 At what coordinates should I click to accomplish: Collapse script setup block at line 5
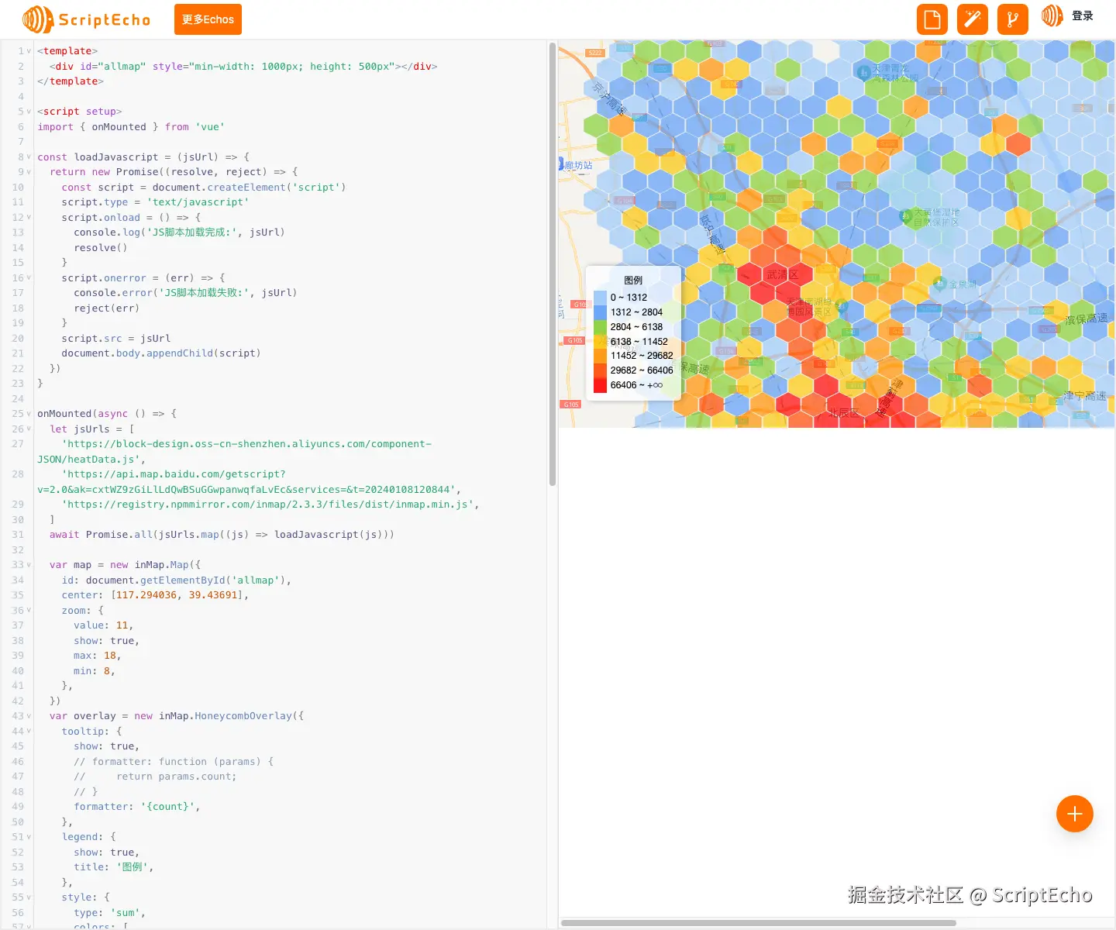[x=29, y=112]
